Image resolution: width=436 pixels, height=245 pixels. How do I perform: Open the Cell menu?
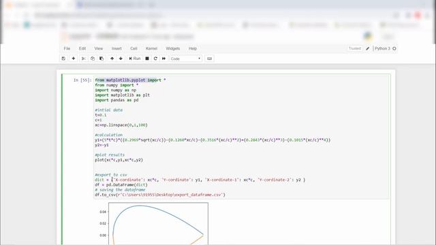pyautogui.click(x=134, y=48)
